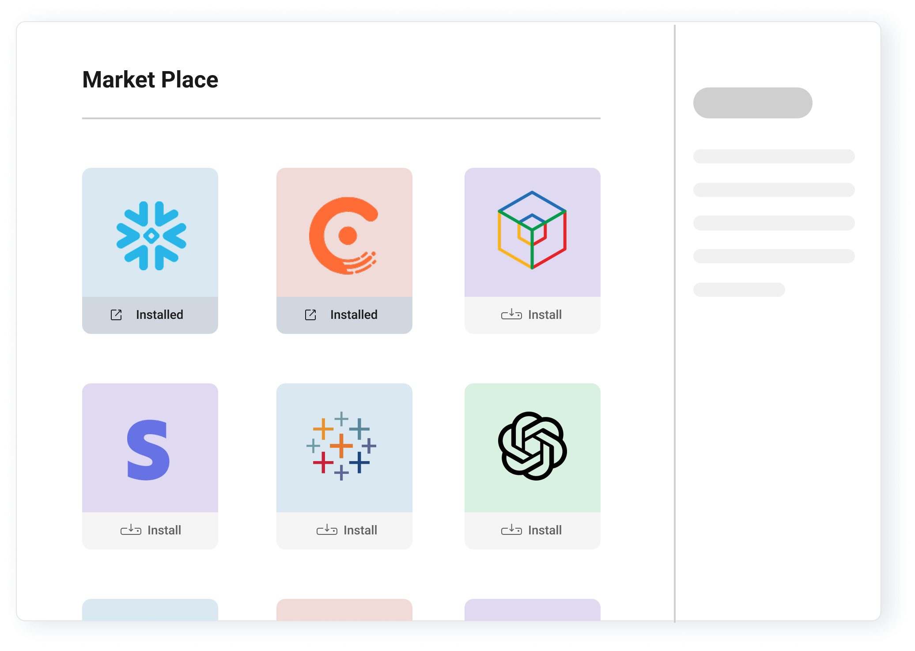Click download icon under OpenAI card

pyautogui.click(x=511, y=530)
